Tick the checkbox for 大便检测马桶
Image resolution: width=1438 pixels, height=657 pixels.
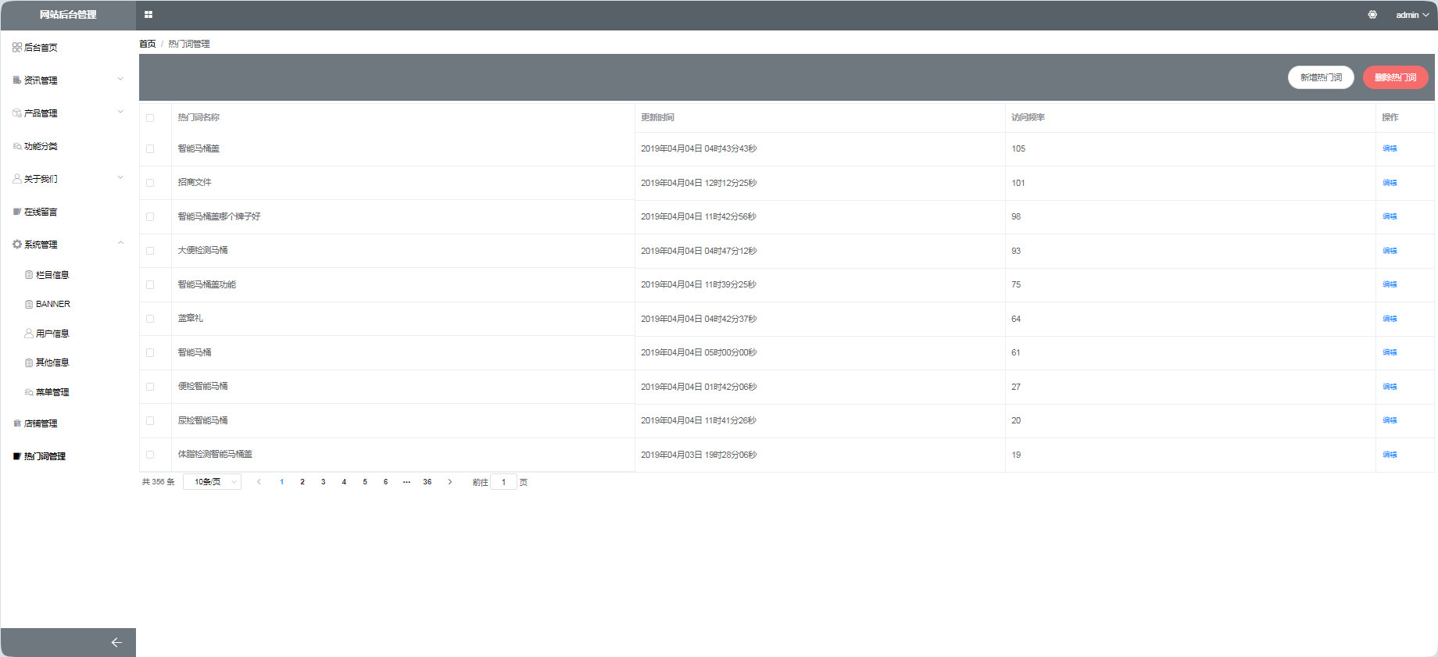point(150,251)
